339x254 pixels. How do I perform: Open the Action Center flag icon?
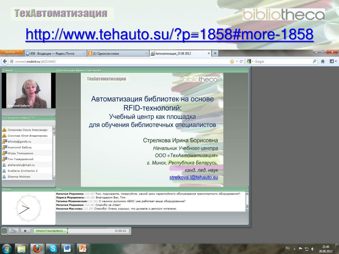pos(300,249)
